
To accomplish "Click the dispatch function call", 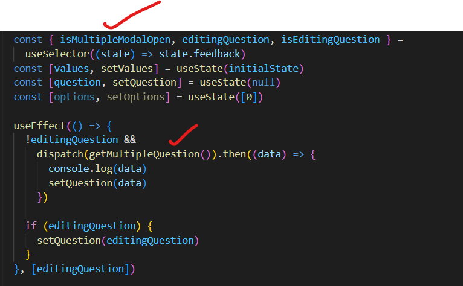I will 58,154.
